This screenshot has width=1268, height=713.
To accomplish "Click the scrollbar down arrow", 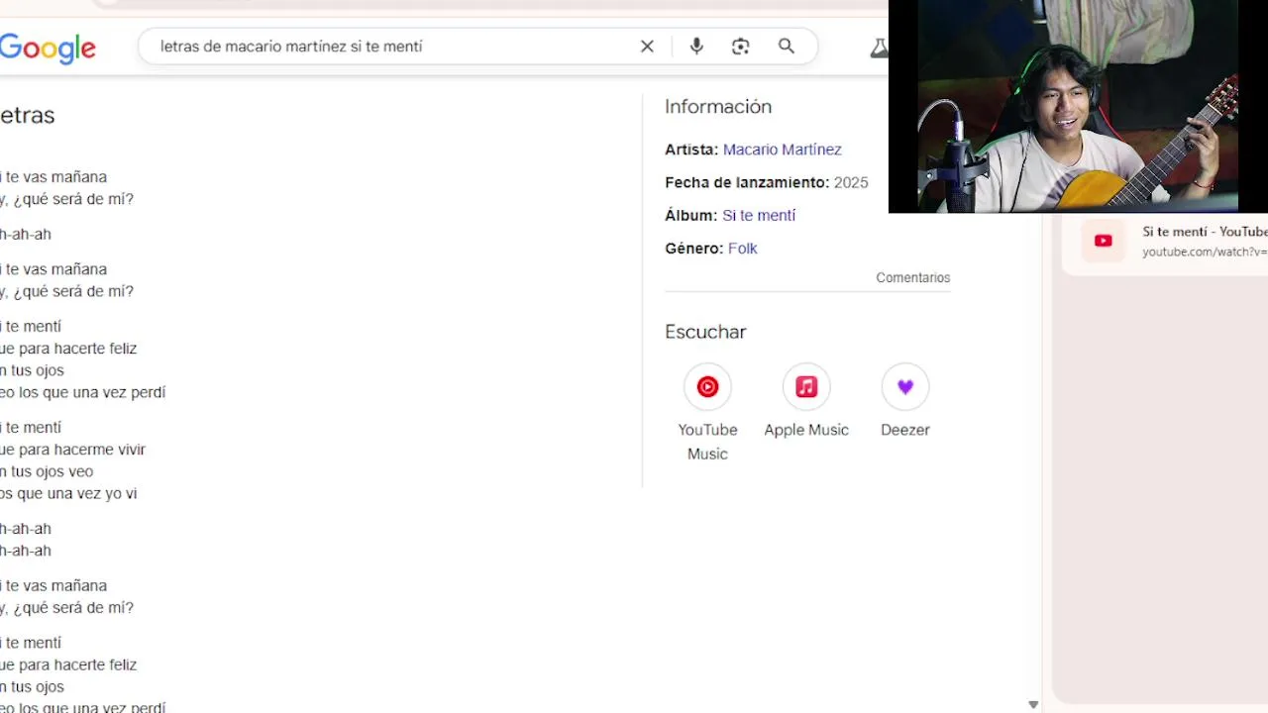I will [1033, 705].
